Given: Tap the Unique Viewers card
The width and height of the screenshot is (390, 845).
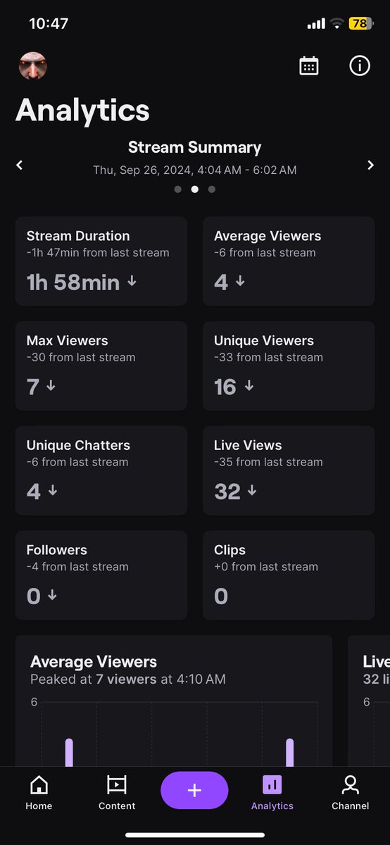Looking at the screenshot, I should tap(289, 366).
